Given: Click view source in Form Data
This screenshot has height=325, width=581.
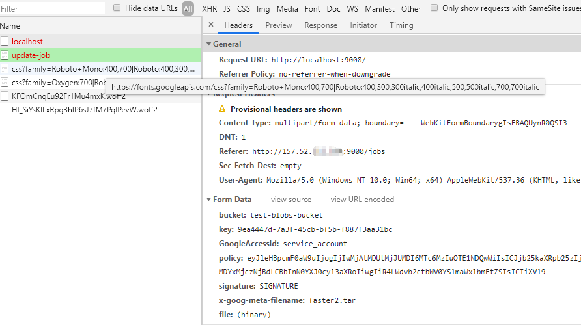Looking at the screenshot, I should [x=291, y=200].
